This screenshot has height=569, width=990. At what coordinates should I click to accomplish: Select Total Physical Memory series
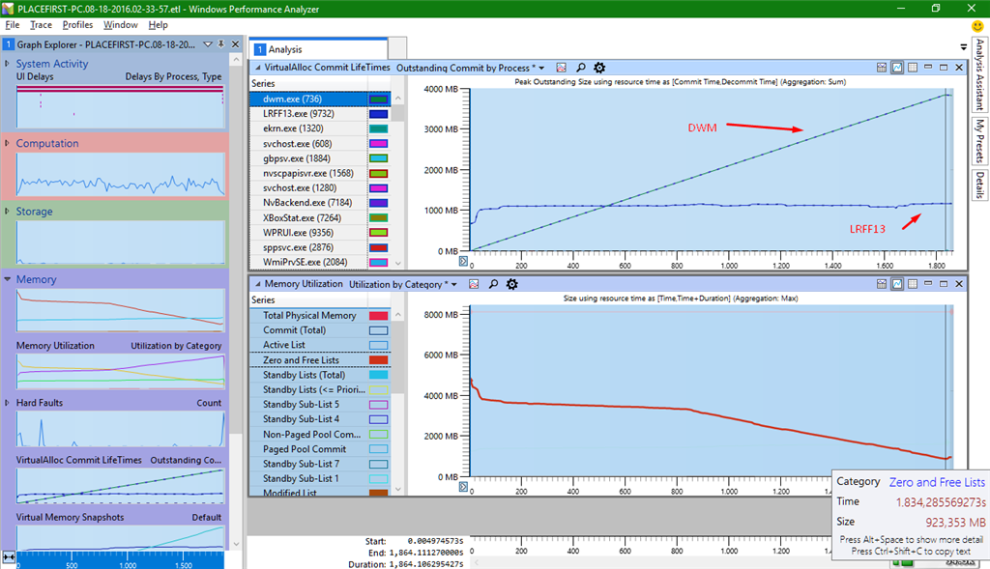(x=319, y=315)
